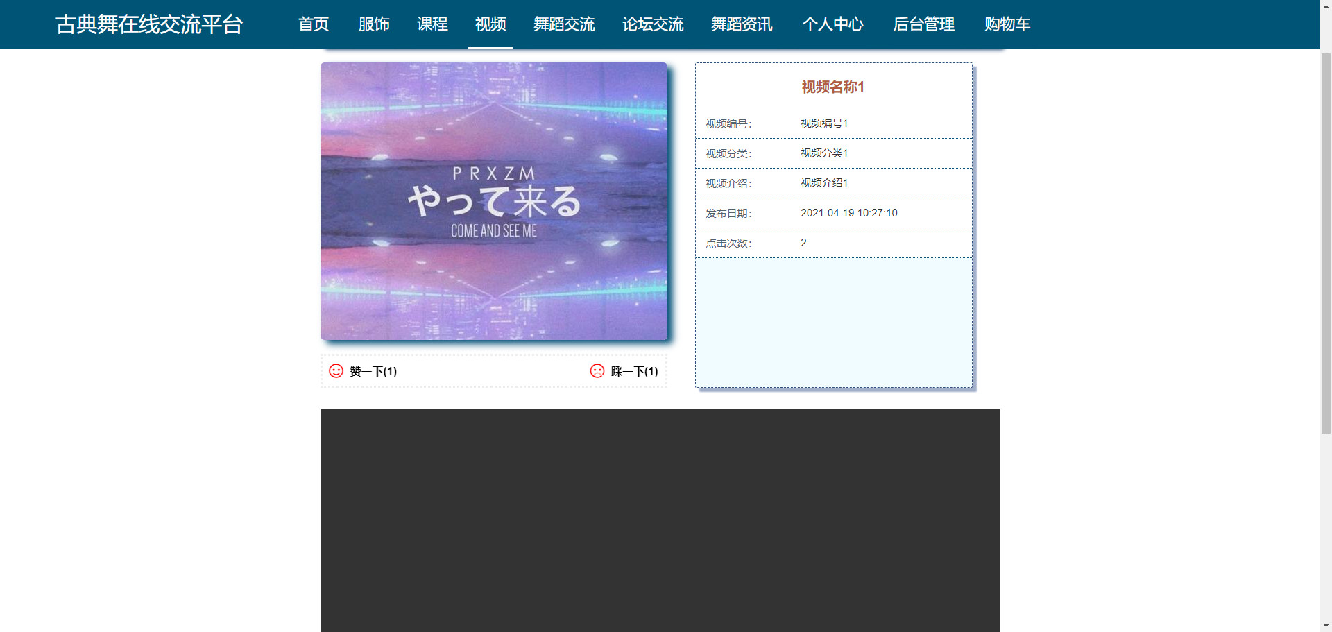Open the 舞蹈资讯 page
Screen dimensions: 1332x632
pyautogui.click(x=742, y=24)
